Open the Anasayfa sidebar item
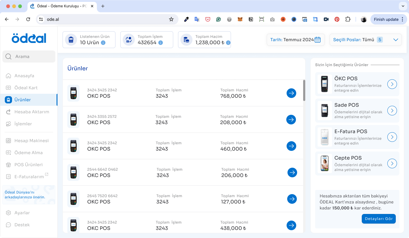Image resolution: width=409 pixels, height=238 pixels. click(x=24, y=76)
